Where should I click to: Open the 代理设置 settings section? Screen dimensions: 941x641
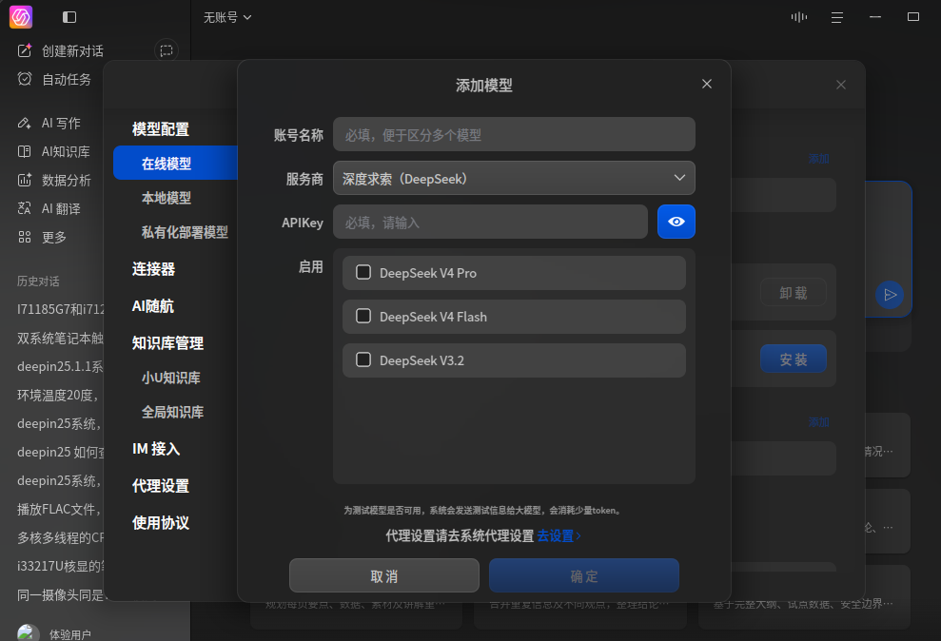click(x=161, y=486)
